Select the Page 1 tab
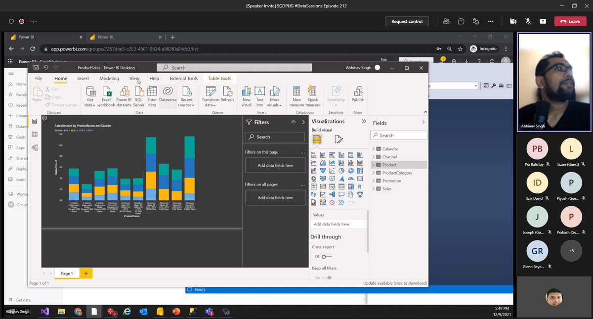 tap(67, 273)
